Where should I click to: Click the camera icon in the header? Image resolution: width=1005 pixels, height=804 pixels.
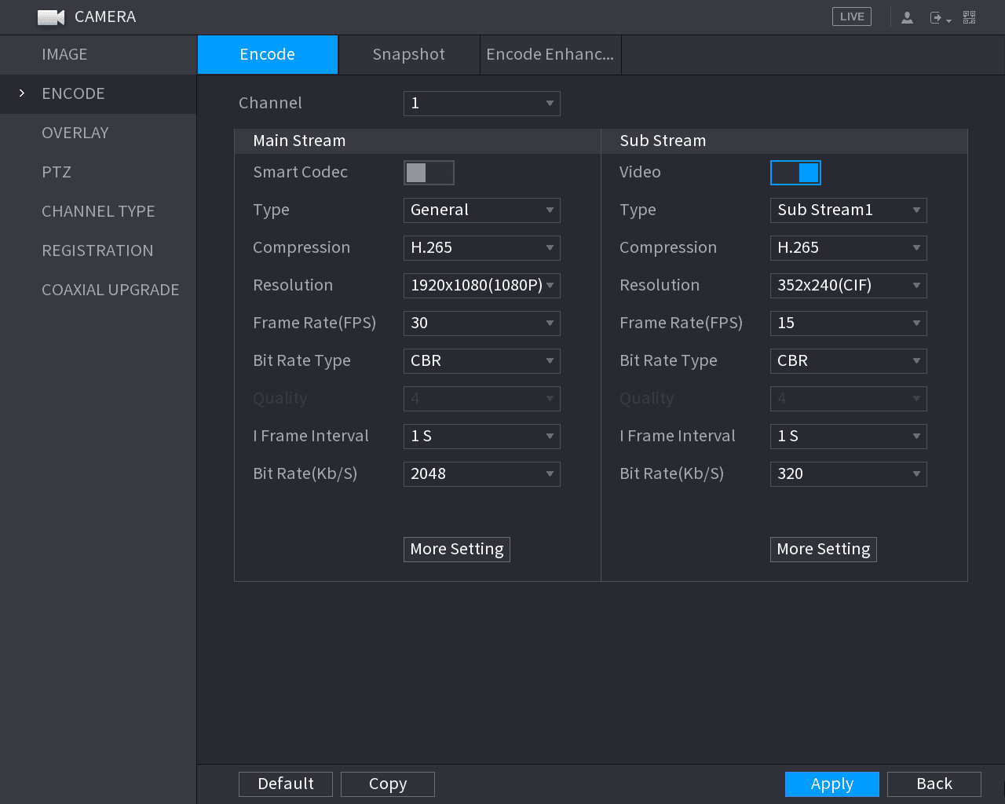click(51, 17)
